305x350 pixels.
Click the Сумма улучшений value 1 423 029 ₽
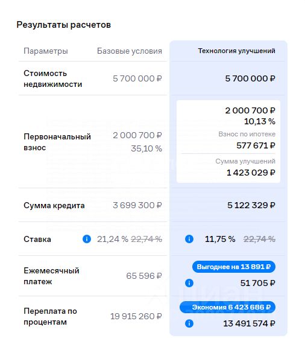tap(251, 173)
